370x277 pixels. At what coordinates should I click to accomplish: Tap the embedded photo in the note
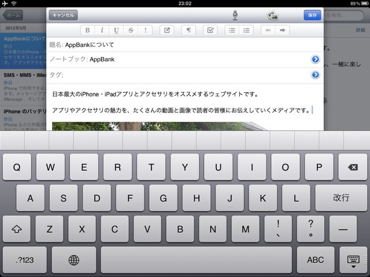click(x=161, y=126)
